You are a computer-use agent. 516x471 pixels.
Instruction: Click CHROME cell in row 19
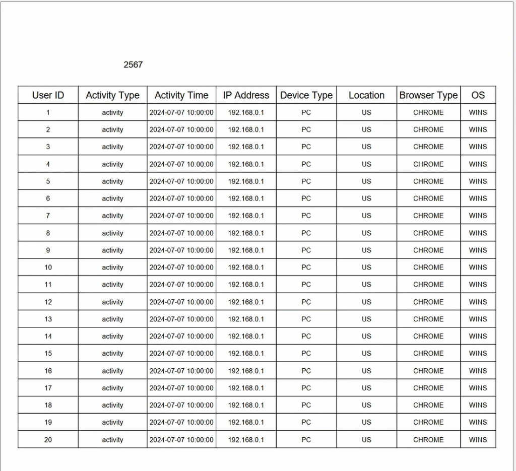(x=428, y=422)
